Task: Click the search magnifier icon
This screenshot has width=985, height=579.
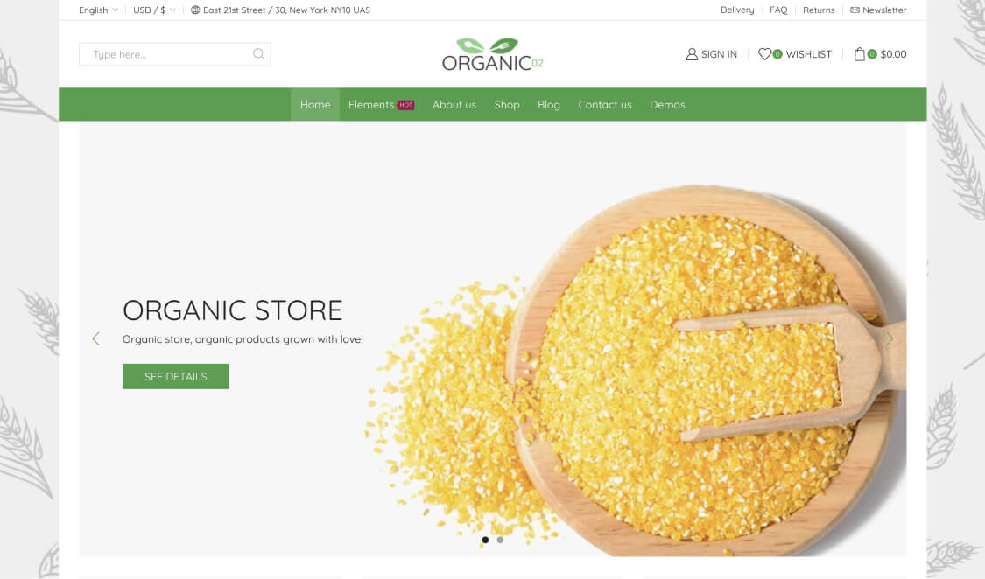Action: (x=258, y=54)
